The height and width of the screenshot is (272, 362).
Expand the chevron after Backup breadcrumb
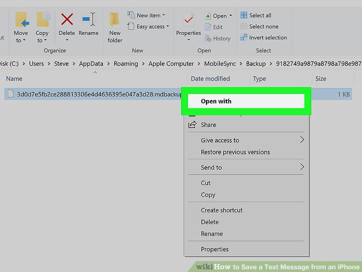(x=271, y=64)
